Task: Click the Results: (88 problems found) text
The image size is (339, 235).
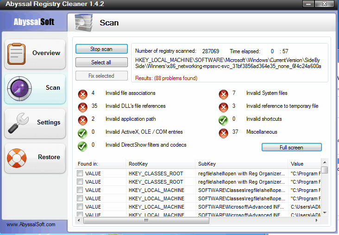Action: (166, 78)
